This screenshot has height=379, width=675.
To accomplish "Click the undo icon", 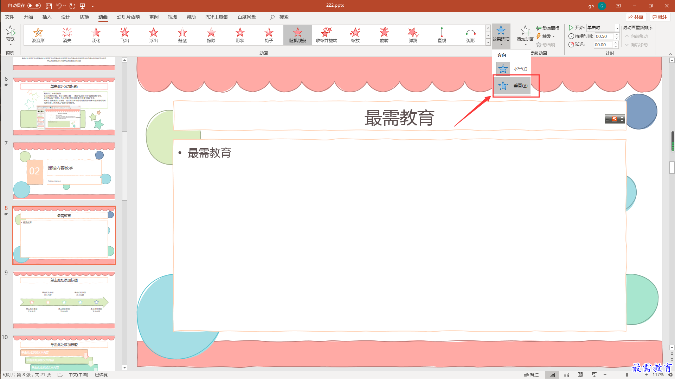I will (59, 6).
